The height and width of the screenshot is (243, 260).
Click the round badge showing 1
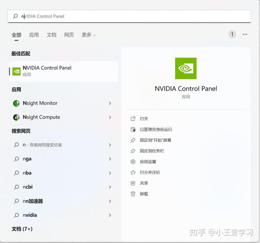(232, 34)
